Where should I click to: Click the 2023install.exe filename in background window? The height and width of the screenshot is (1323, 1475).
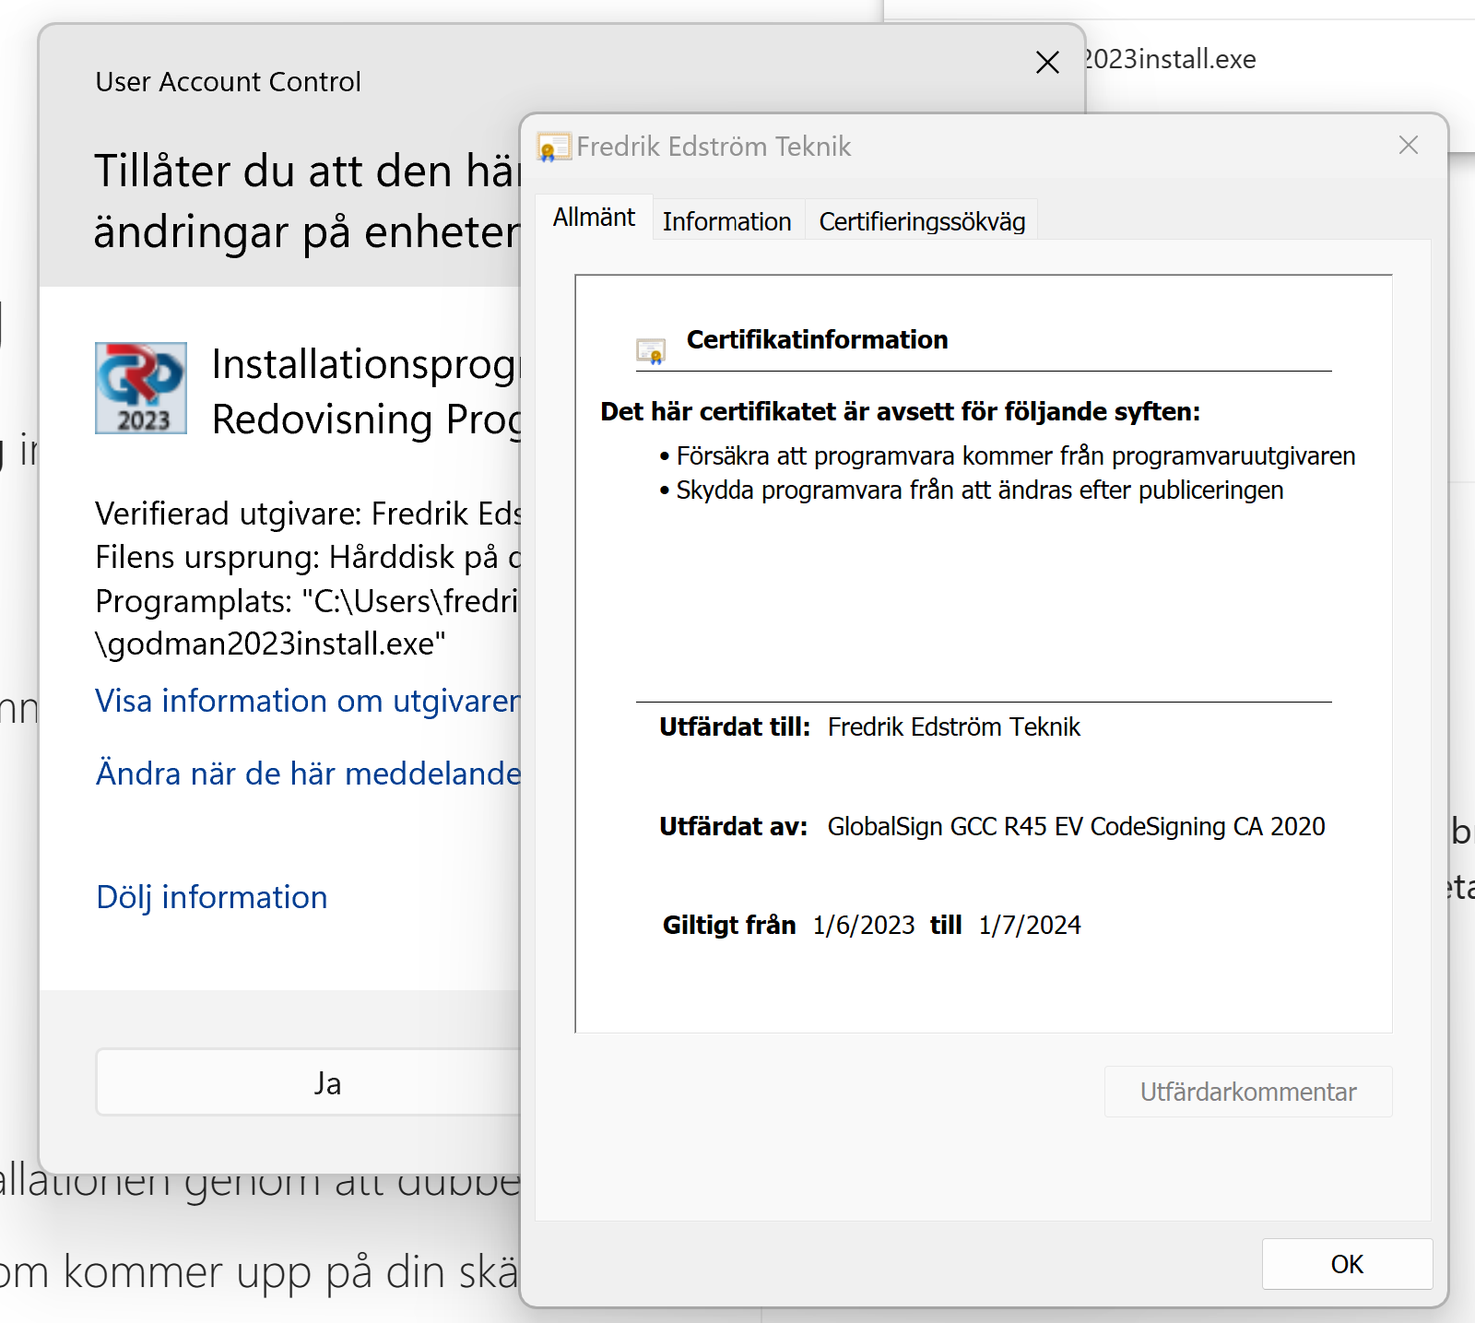click(x=1171, y=59)
